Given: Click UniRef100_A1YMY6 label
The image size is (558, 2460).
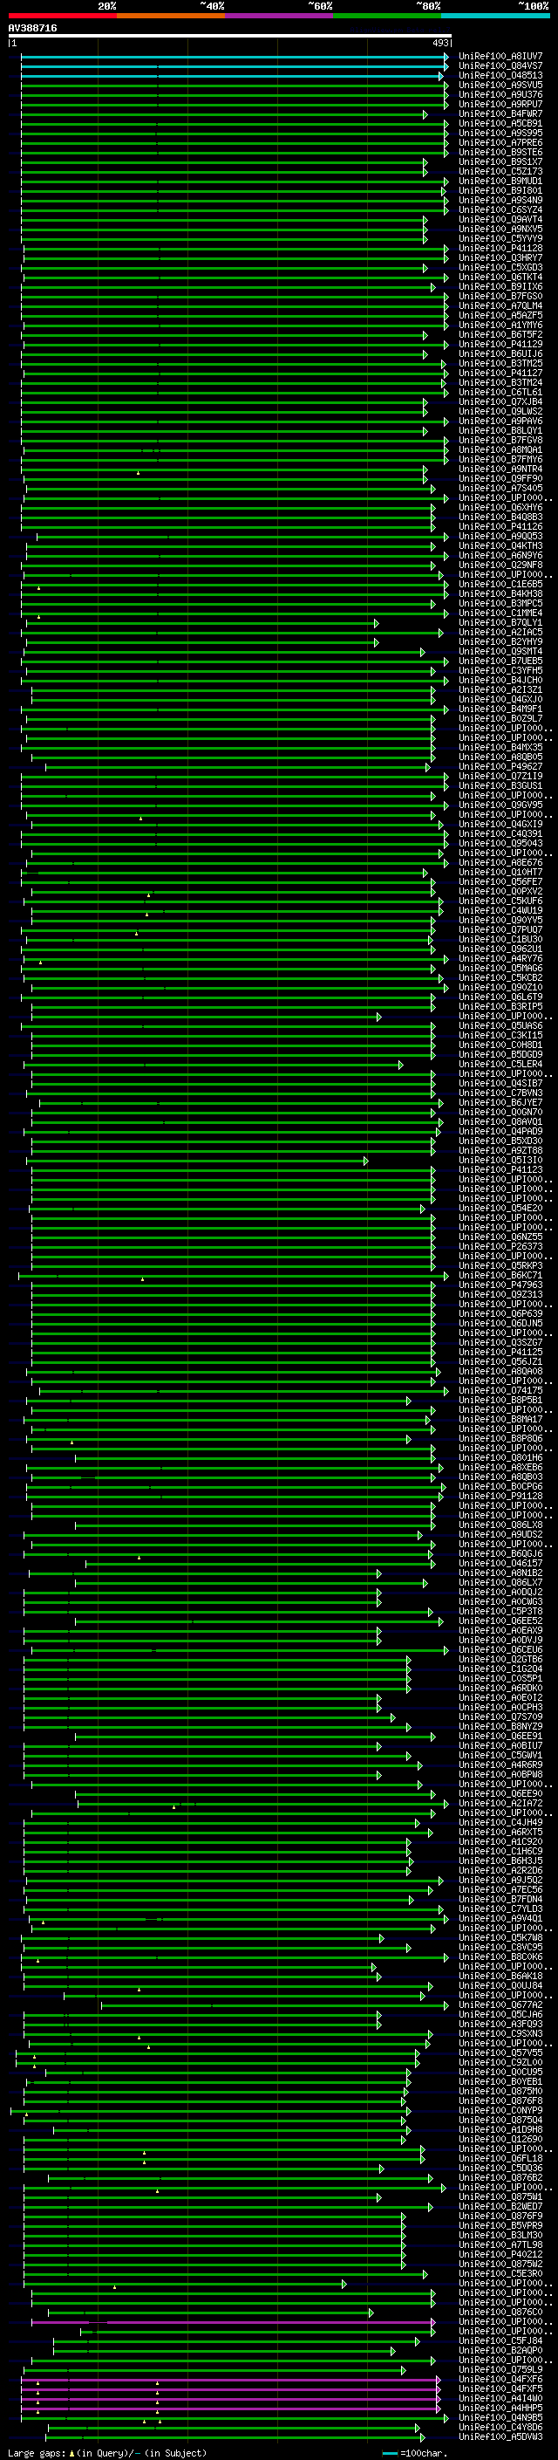Looking at the screenshot, I should 500,325.
